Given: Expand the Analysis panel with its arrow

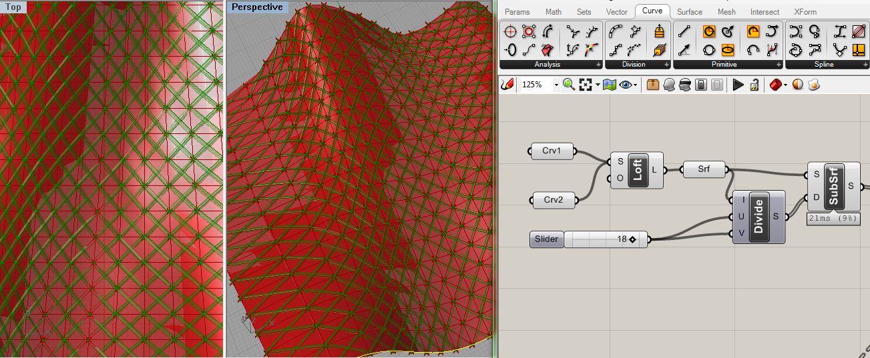Looking at the screenshot, I should 598,65.
